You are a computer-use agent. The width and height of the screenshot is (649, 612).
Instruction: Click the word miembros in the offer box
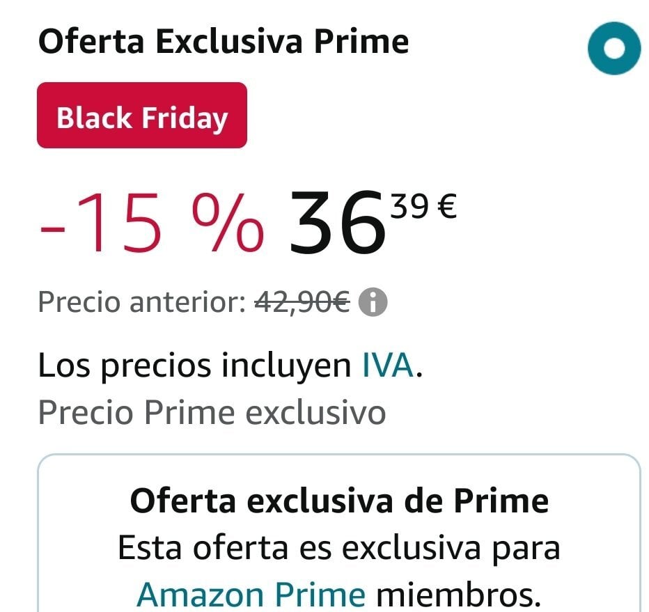pos(458,594)
